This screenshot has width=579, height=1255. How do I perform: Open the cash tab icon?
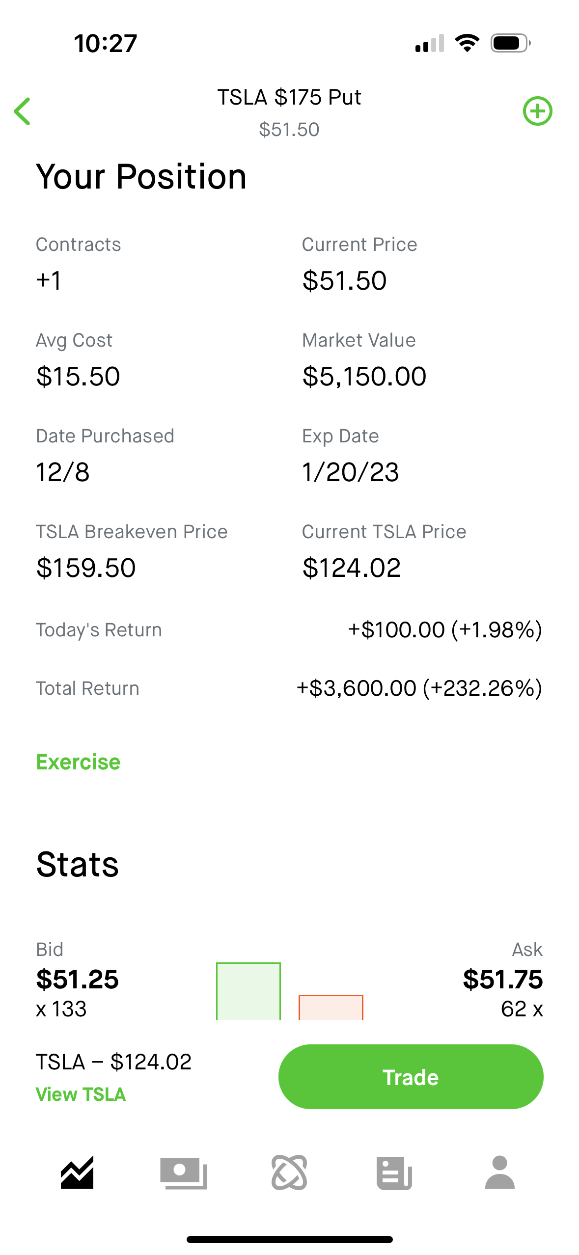pos(183,1173)
